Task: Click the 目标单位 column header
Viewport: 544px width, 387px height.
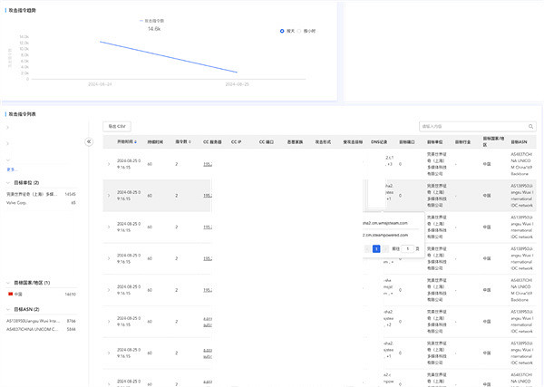Action: [x=436, y=141]
